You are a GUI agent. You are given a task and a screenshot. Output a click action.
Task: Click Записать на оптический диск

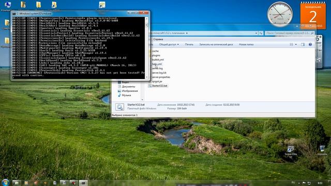click(x=216, y=44)
